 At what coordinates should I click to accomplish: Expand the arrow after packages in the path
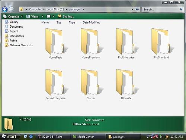(x=83, y=9)
